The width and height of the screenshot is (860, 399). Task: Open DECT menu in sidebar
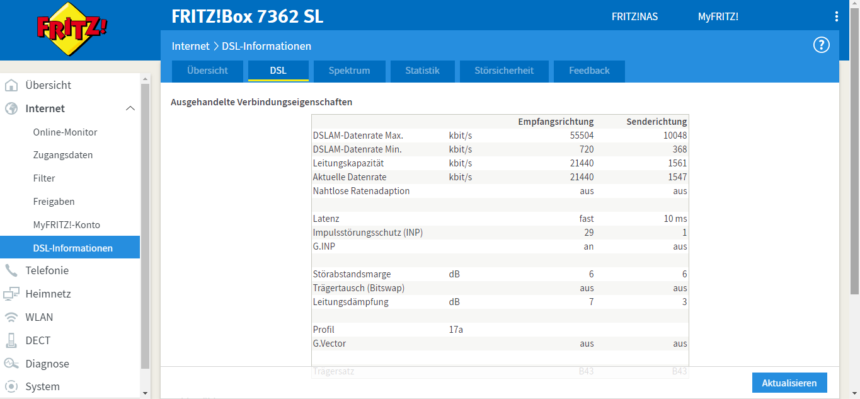[38, 340]
